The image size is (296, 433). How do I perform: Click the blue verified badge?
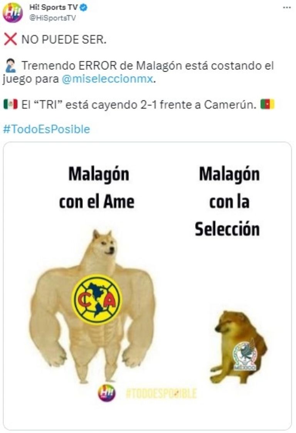coord(84,8)
